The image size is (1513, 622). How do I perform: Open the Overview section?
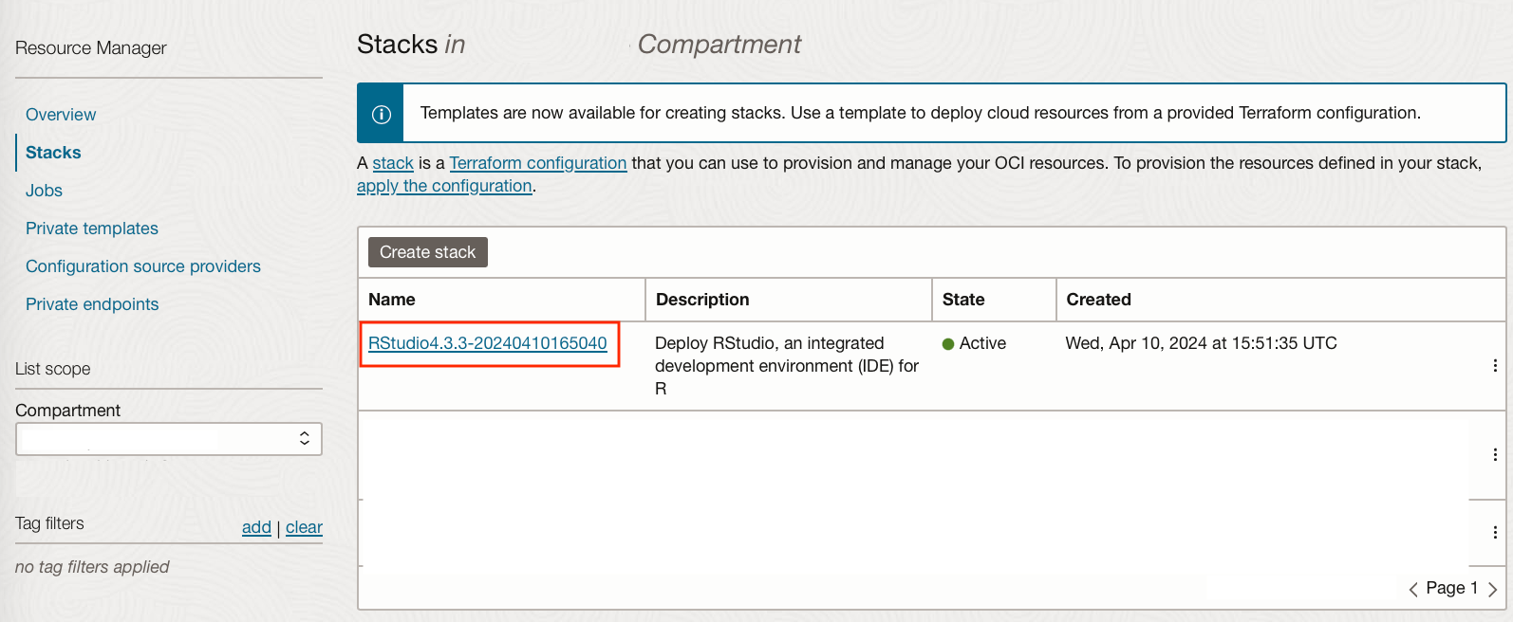(61, 115)
